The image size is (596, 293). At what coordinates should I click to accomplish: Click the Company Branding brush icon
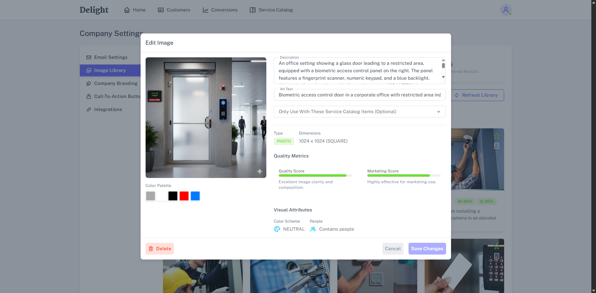tap(89, 83)
